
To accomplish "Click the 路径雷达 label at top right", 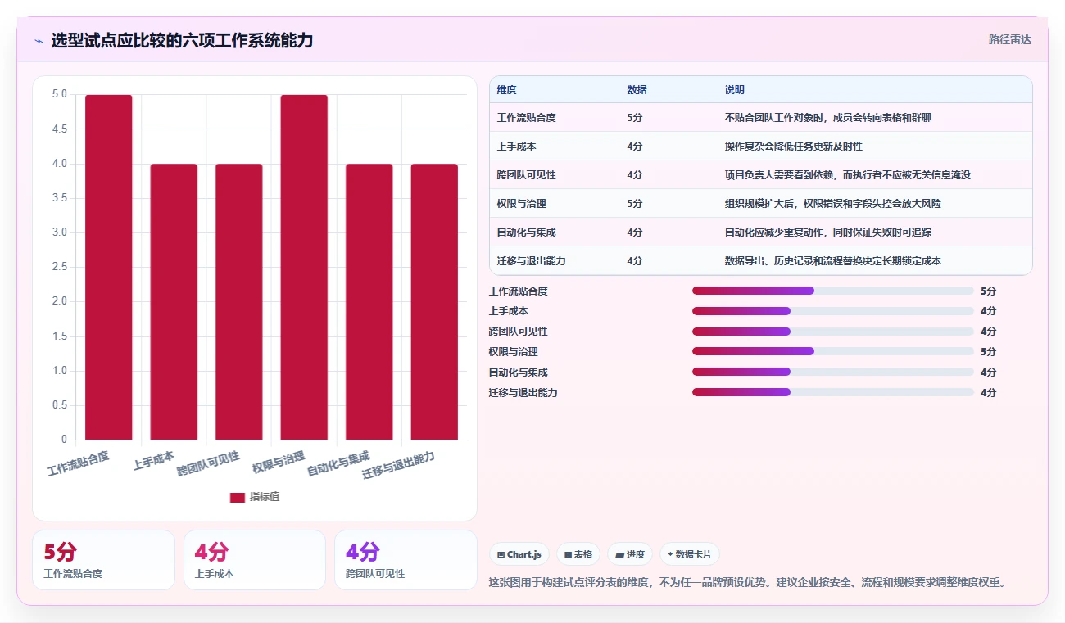I will [1009, 39].
